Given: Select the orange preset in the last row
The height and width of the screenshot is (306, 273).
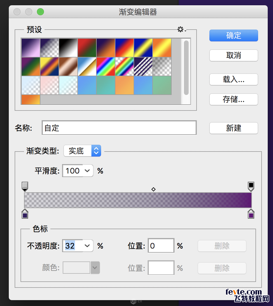Looking at the screenshot, I should tap(31, 100).
